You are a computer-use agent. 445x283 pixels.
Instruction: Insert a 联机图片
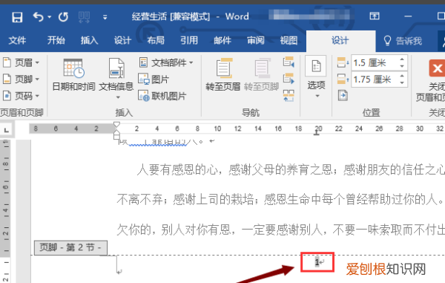[162, 96]
